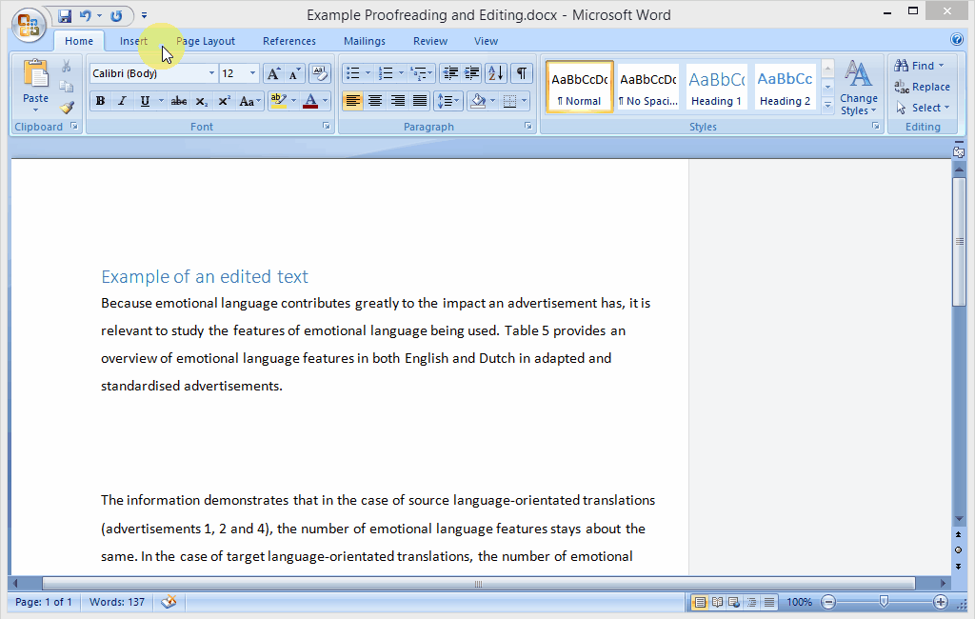Toggle Bold formatting
The height and width of the screenshot is (619, 975).
(100, 101)
